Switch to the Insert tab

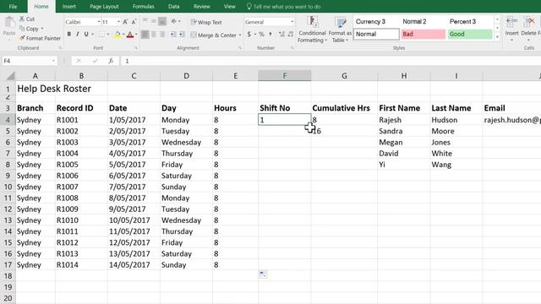tap(69, 6)
